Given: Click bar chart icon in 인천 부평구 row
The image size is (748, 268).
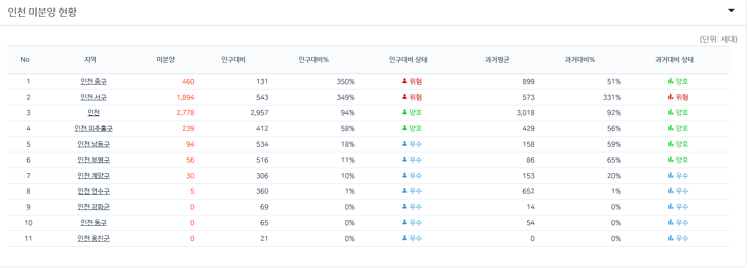Looking at the screenshot, I should pos(671,159).
